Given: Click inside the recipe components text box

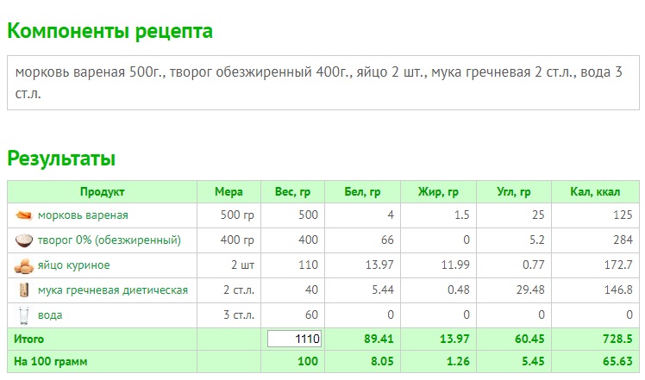Looking at the screenshot, I should click(322, 83).
